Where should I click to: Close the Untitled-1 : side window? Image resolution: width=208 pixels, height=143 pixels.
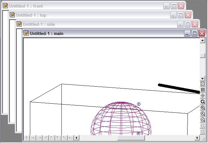[x=195, y=24]
